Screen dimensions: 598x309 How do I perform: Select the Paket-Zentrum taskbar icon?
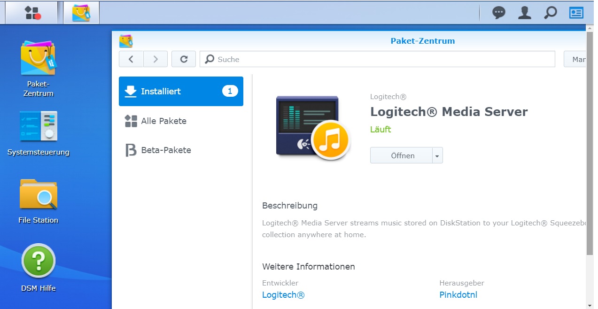[x=81, y=13]
